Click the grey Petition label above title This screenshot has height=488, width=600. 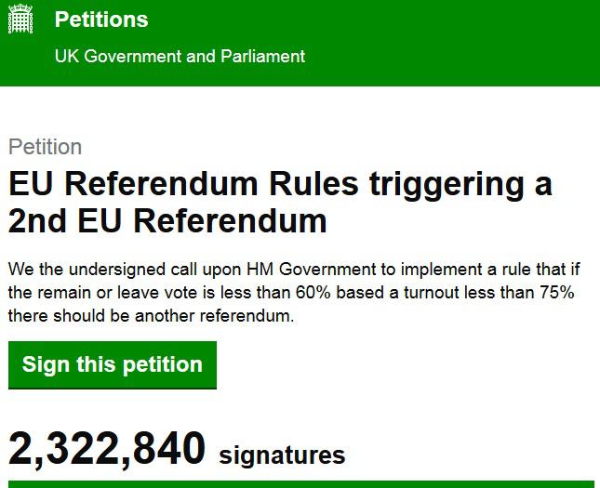[45, 147]
